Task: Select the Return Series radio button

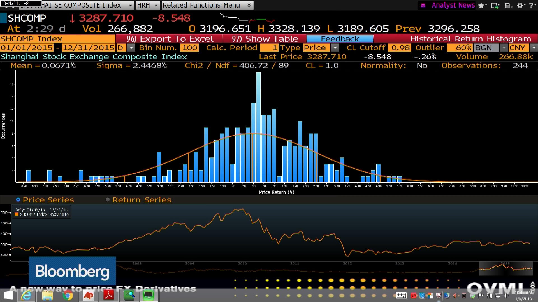Action: click(108, 200)
